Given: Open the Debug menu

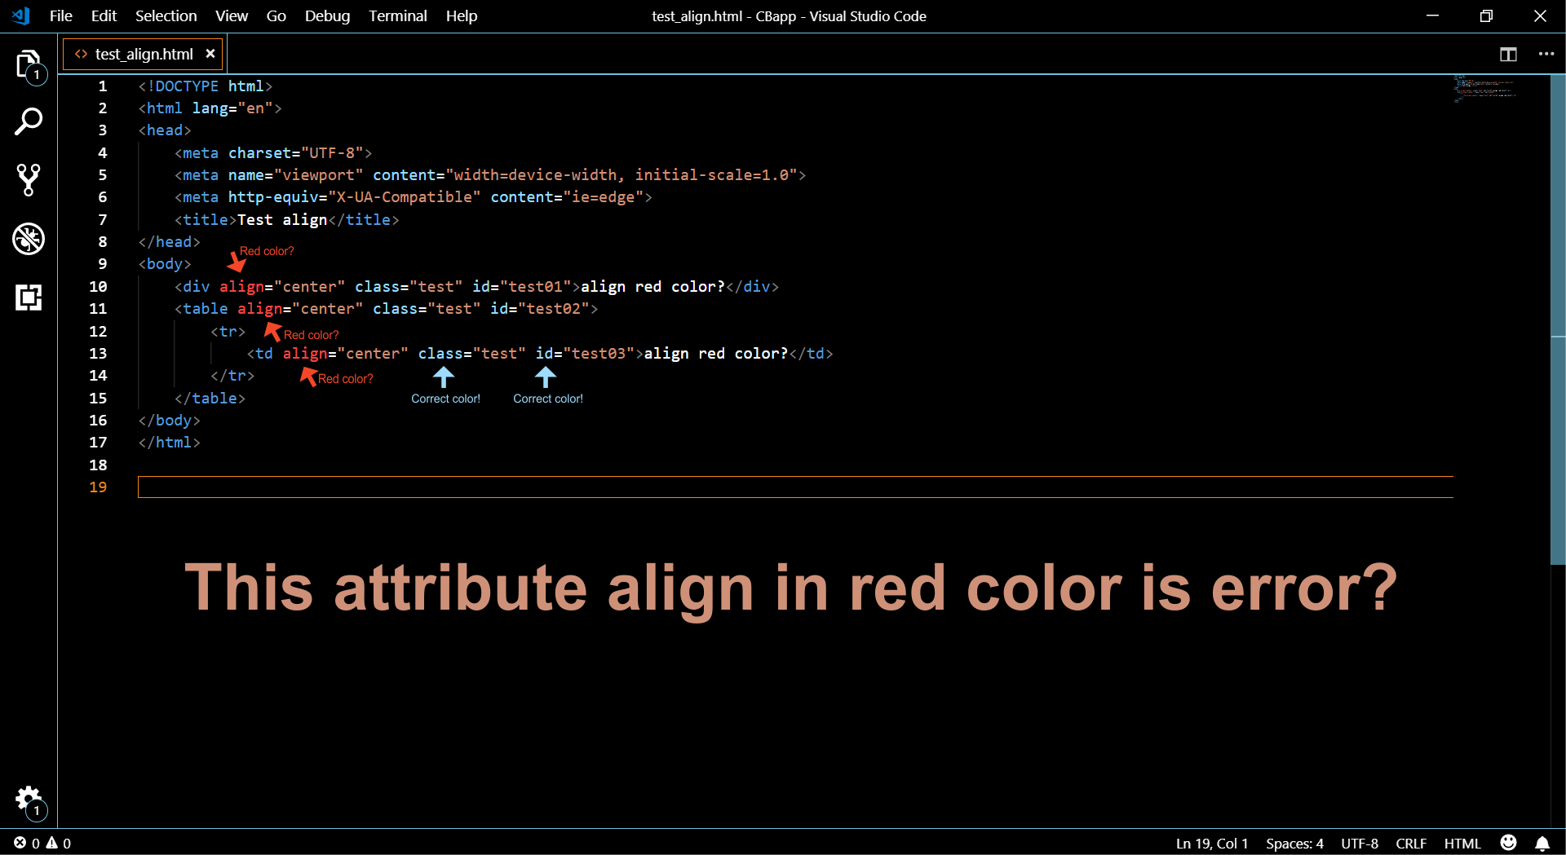Looking at the screenshot, I should pyautogui.click(x=326, y=15).
